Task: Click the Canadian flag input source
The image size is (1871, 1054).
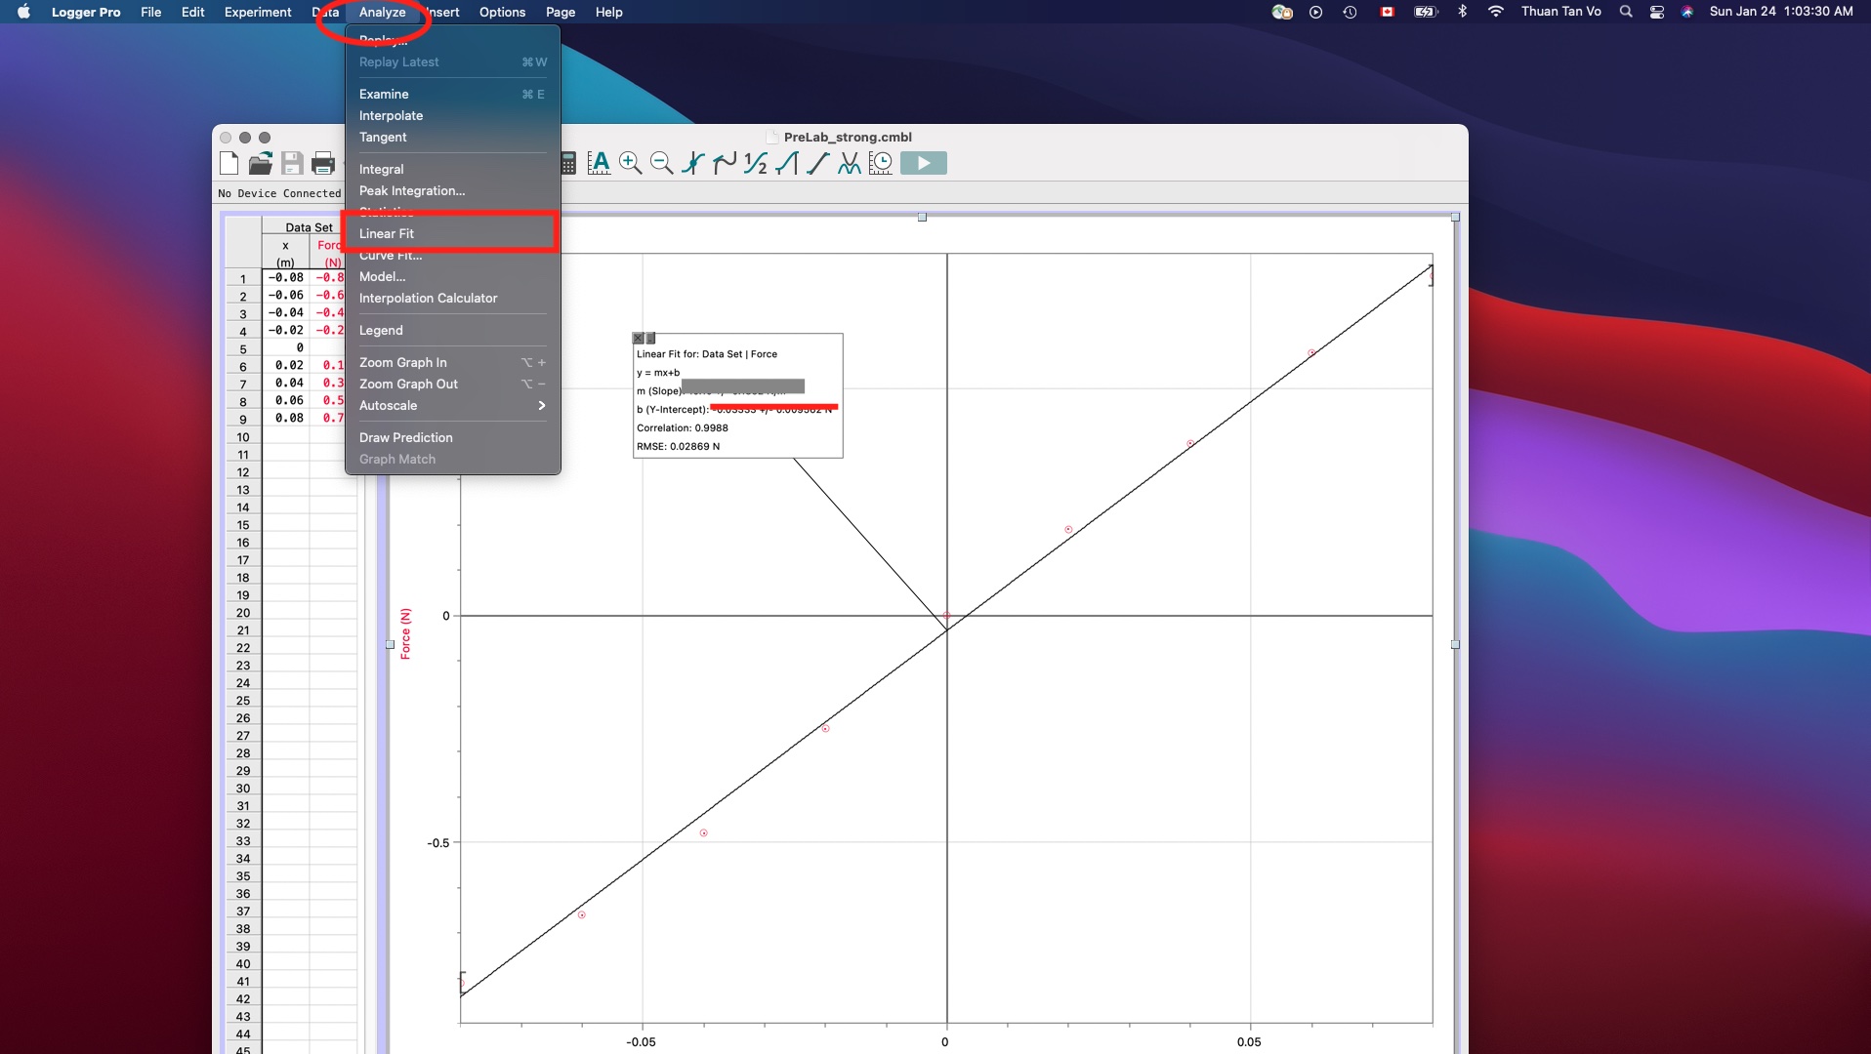Action: pyautogui.click(x=1387, y=12)
